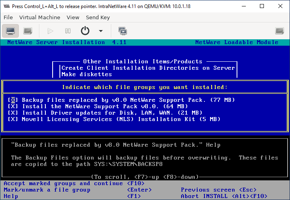Click the Run virtual machine play icon
The image size is (290, 200).
pyautogui.click(x=50, y=31)
